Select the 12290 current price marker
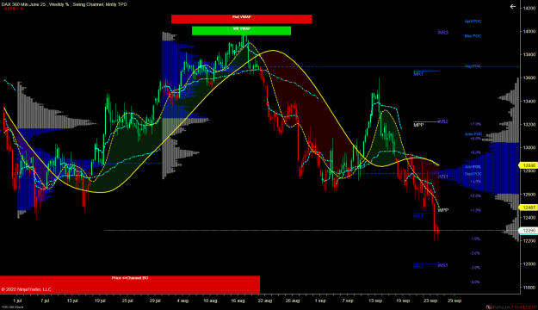This screenshot has width=538, height=310. 529,231
